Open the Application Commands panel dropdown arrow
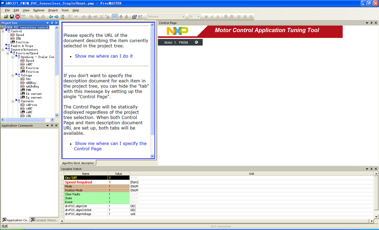Image resolution: width=379 pixels, height=230 pixels. [47, 126]
